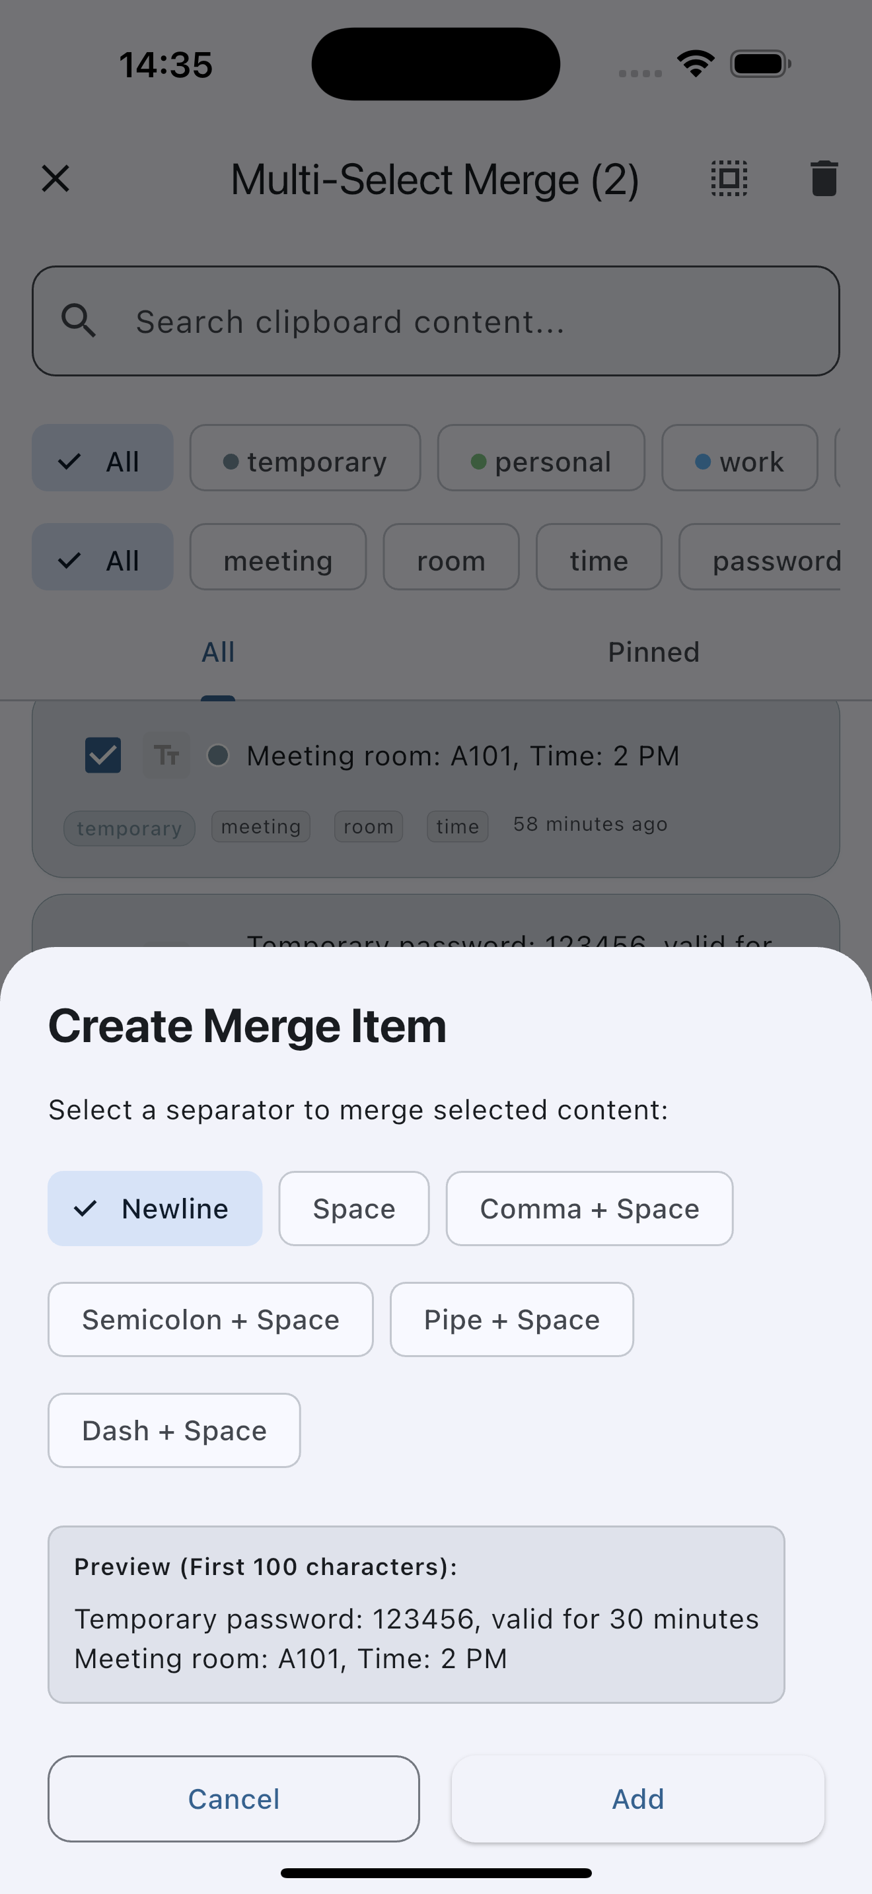
Task: Pick Pipe + Space separator
Action: [x=511, y=1319]
